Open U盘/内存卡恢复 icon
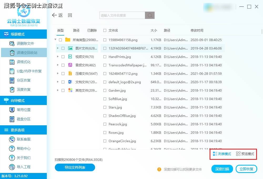 12,71
